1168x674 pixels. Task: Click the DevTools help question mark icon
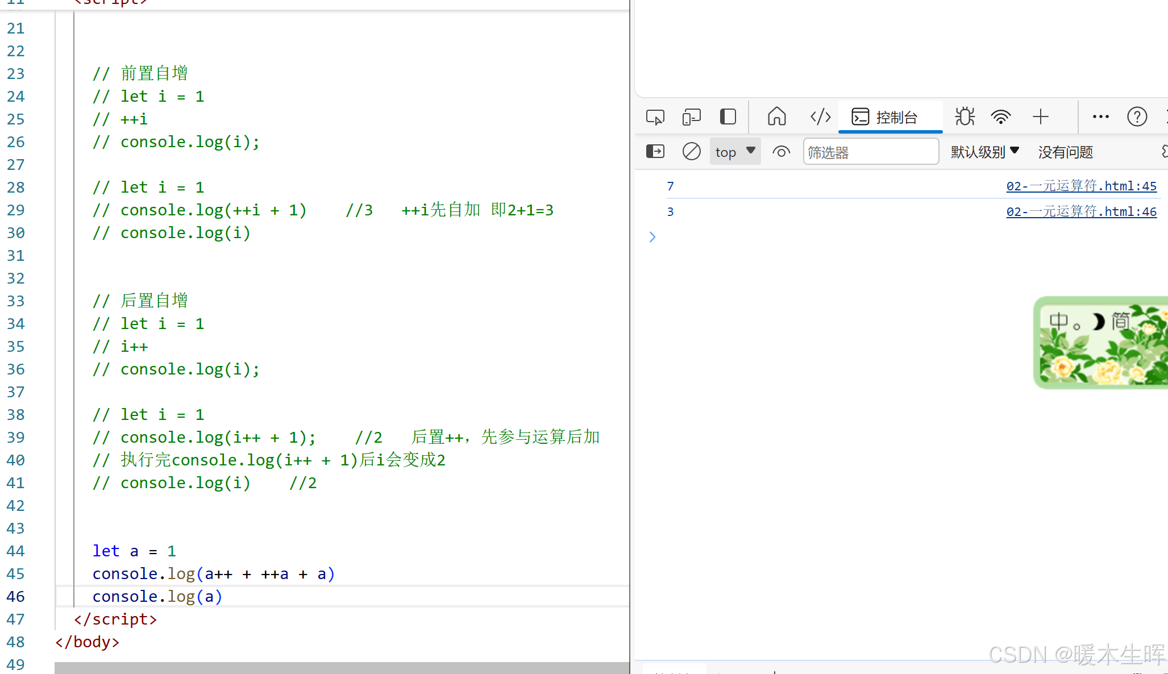pyautogui.click(x=1137, y=117)
